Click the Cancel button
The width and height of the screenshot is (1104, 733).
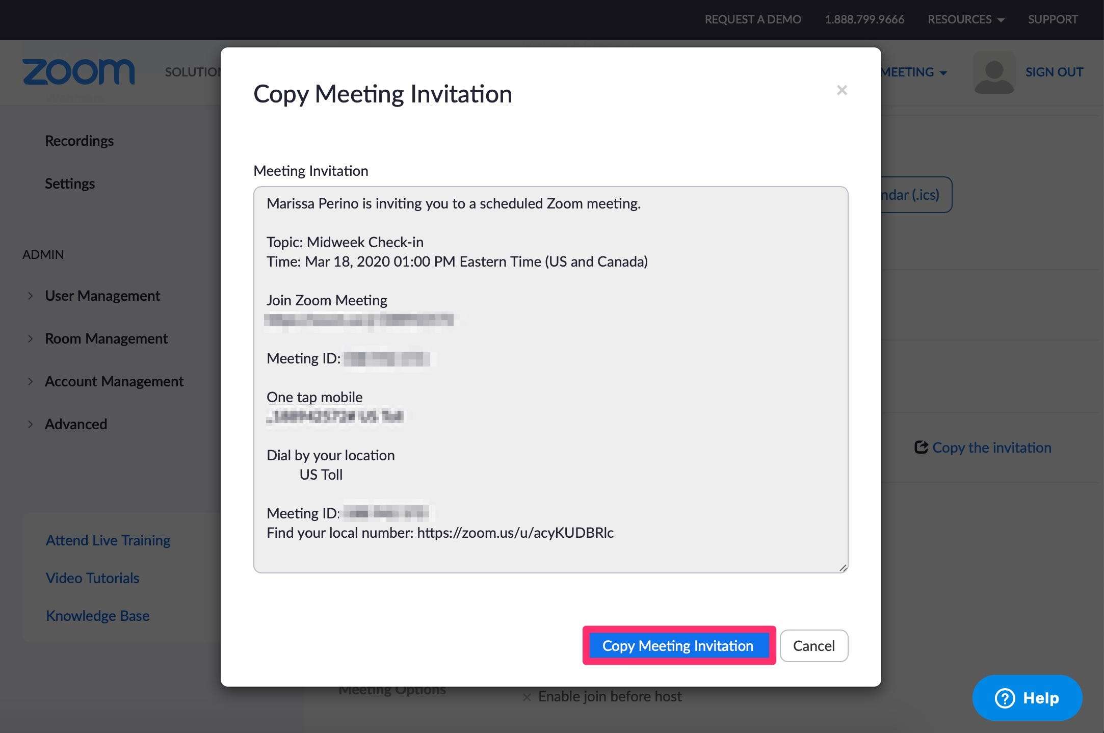(x=813, y=645)
